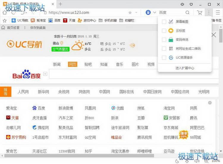223x164 pixels.
Task: Click the weather wind icon beside forecast
Action: coord(132,45)
